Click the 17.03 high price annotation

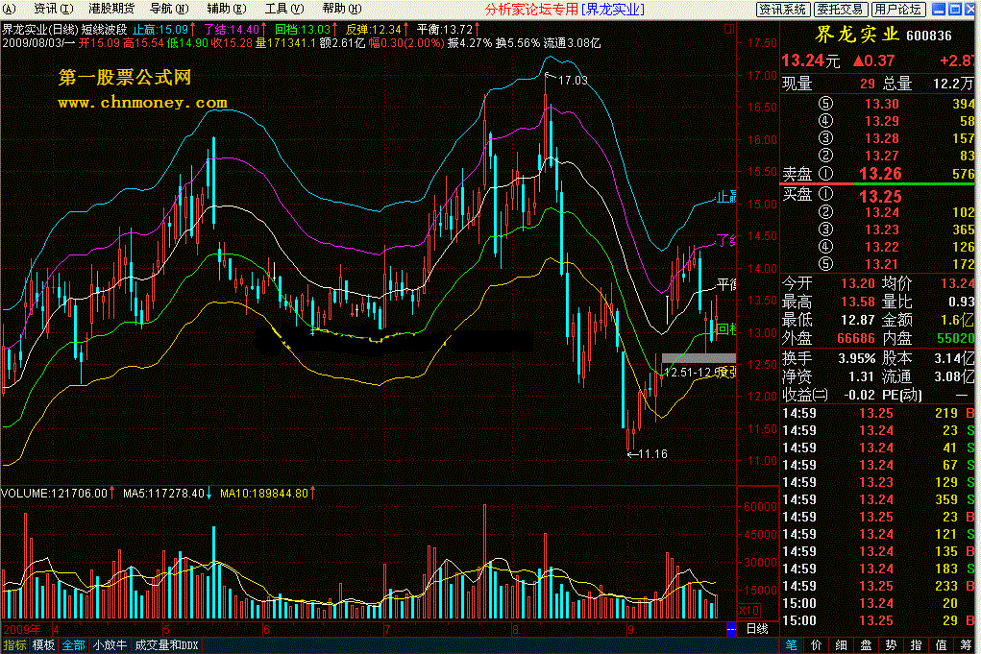pos(573,80)
